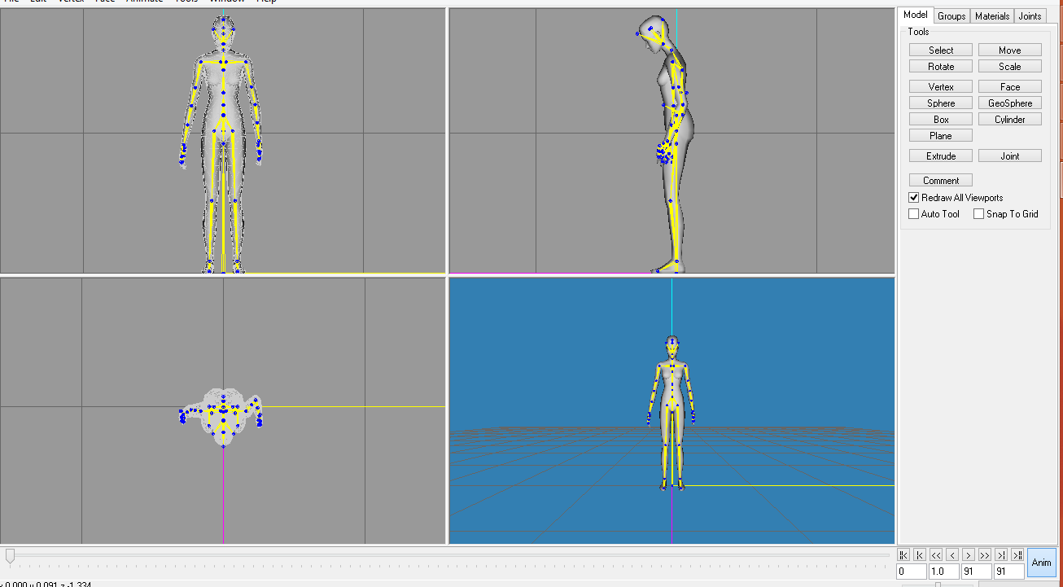
Task: Select the Cylinder primitive tool
Action: (1010, 120)
